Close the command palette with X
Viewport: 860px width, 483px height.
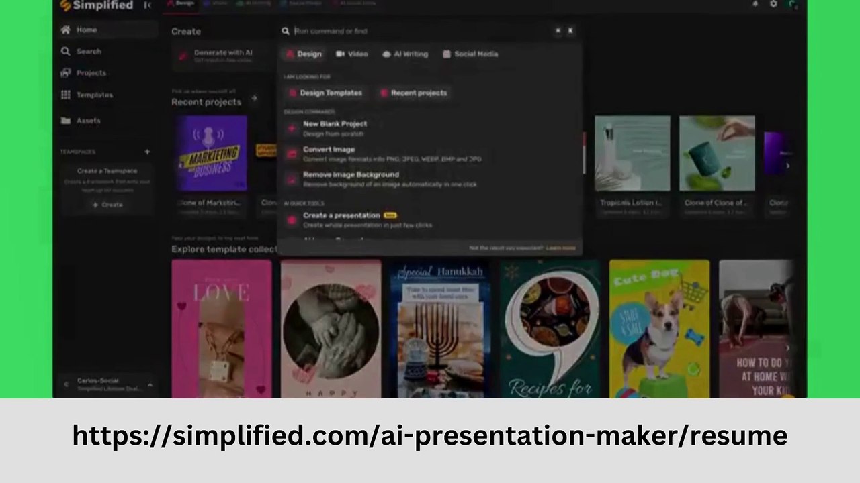[x=570, y=30]
